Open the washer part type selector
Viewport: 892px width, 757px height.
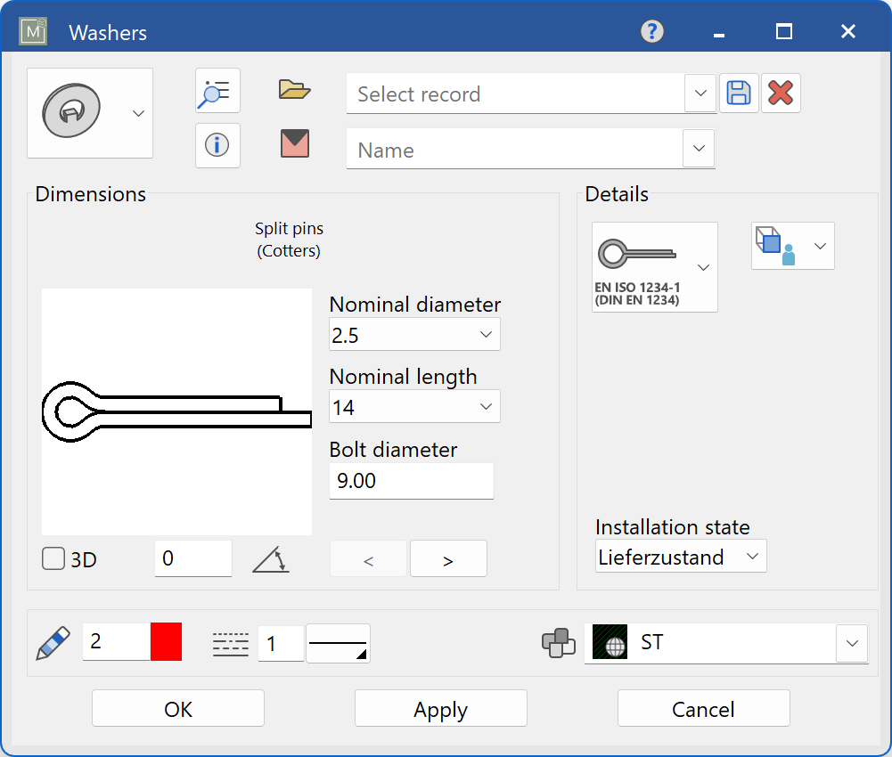90,113
